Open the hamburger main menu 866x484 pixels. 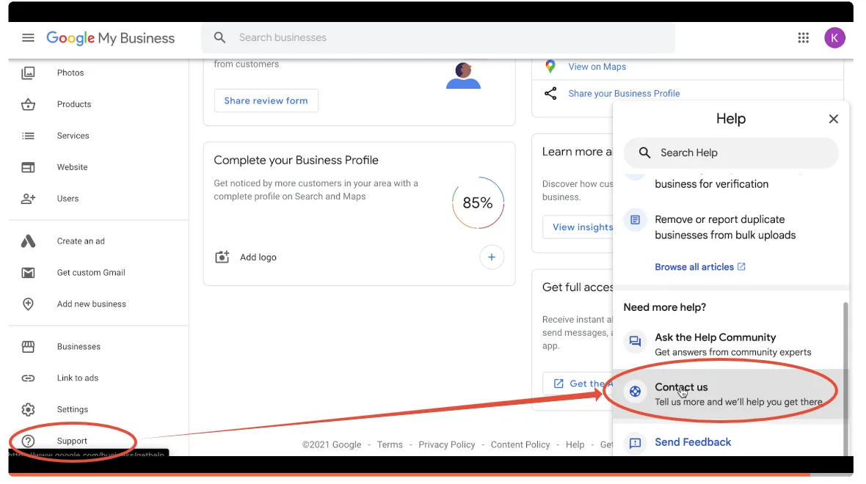point(28,37)
